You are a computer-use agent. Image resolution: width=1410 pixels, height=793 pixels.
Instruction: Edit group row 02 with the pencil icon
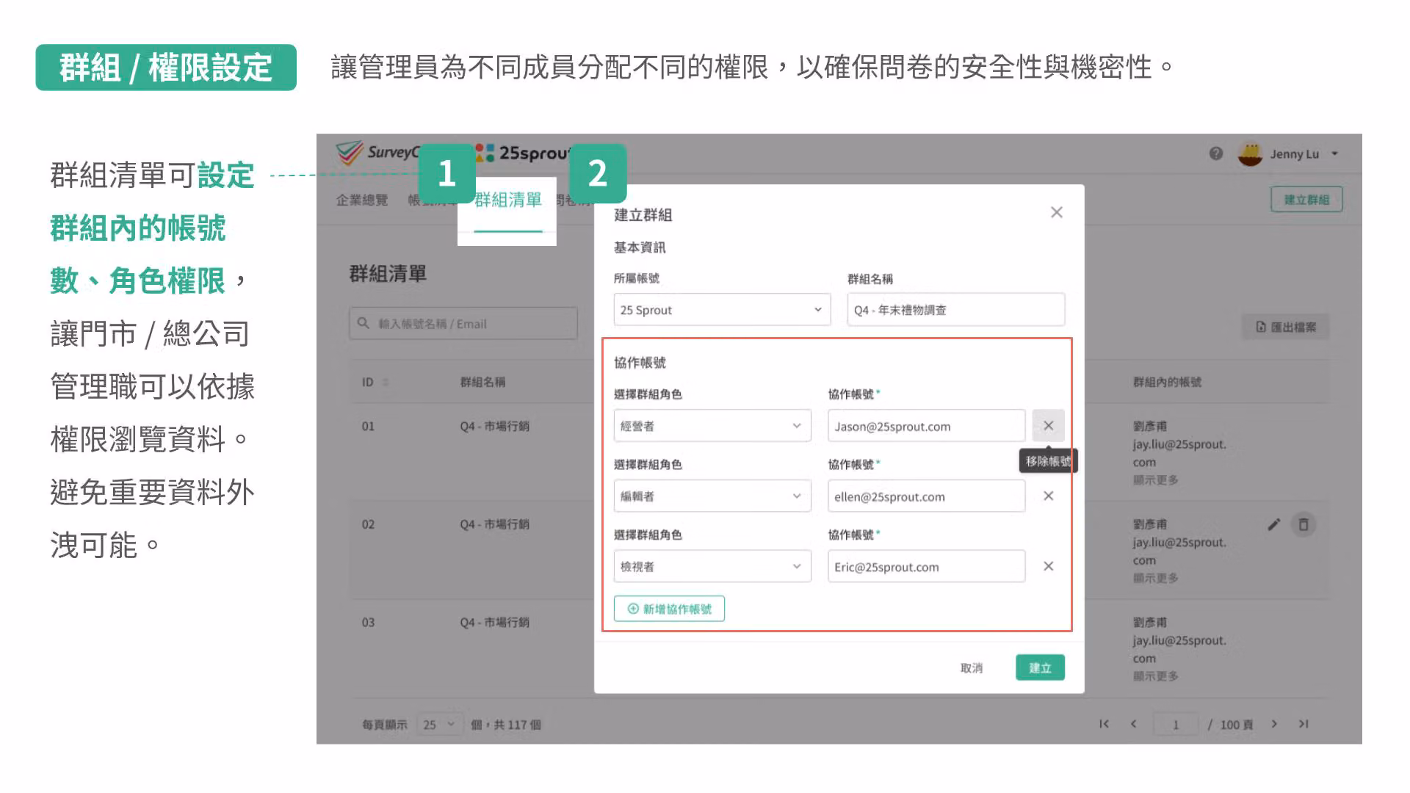click(1274, 524)
